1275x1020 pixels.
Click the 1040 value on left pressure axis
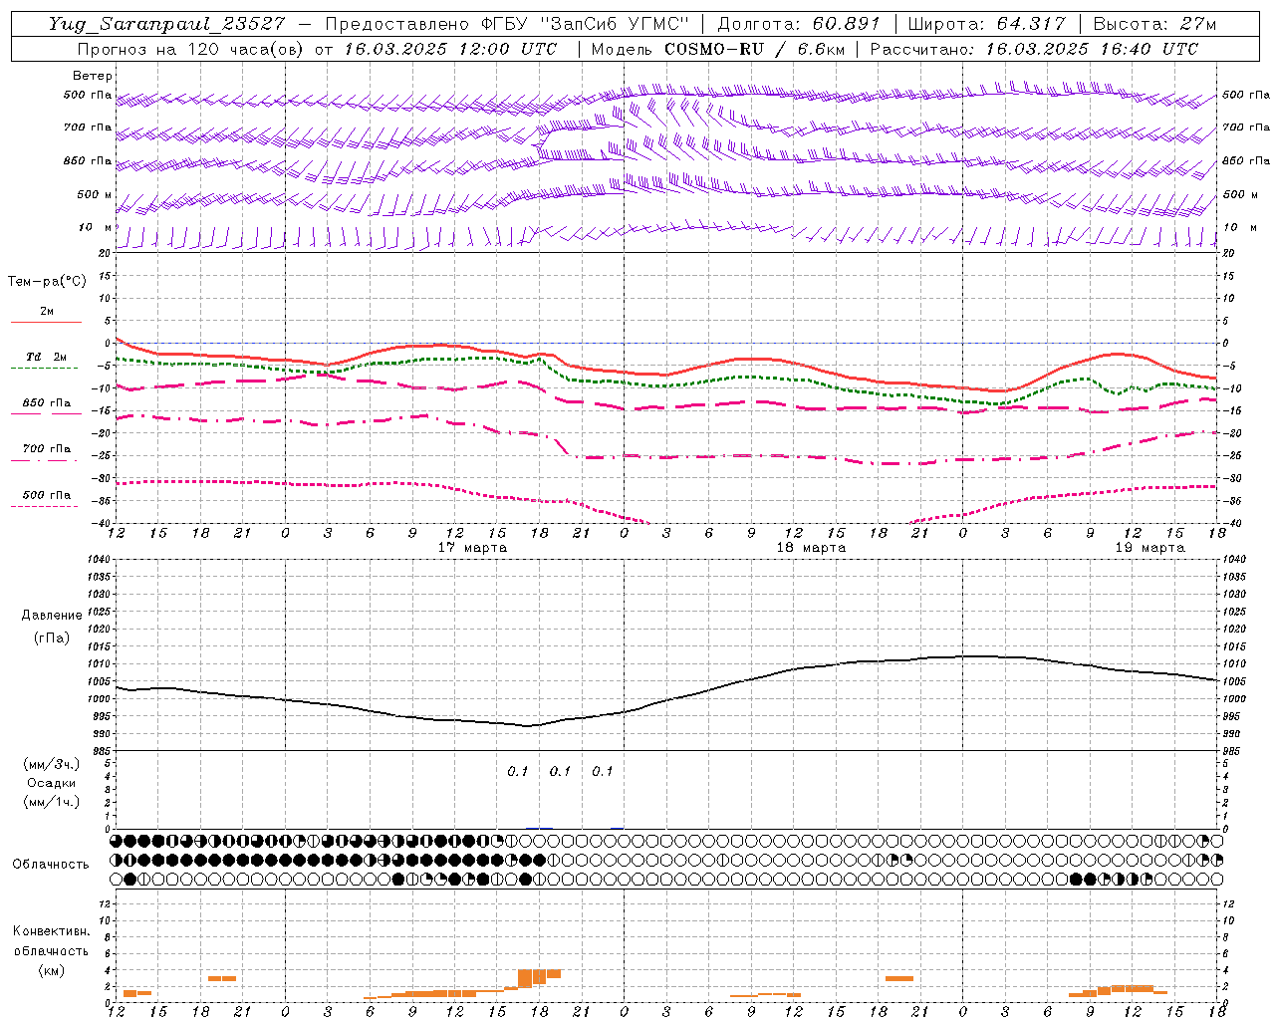pyautogui.click(x=98, y=560)
